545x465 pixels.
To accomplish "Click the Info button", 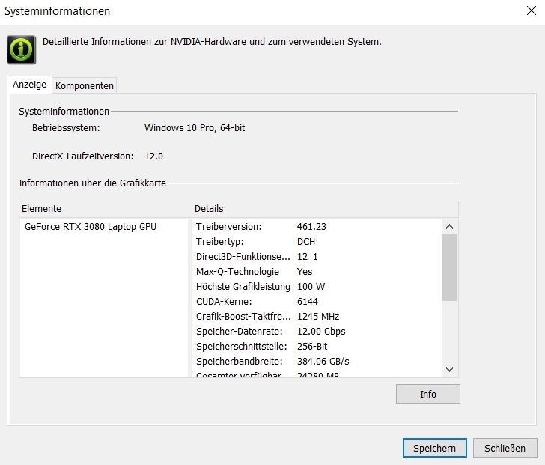I will 428,394.
